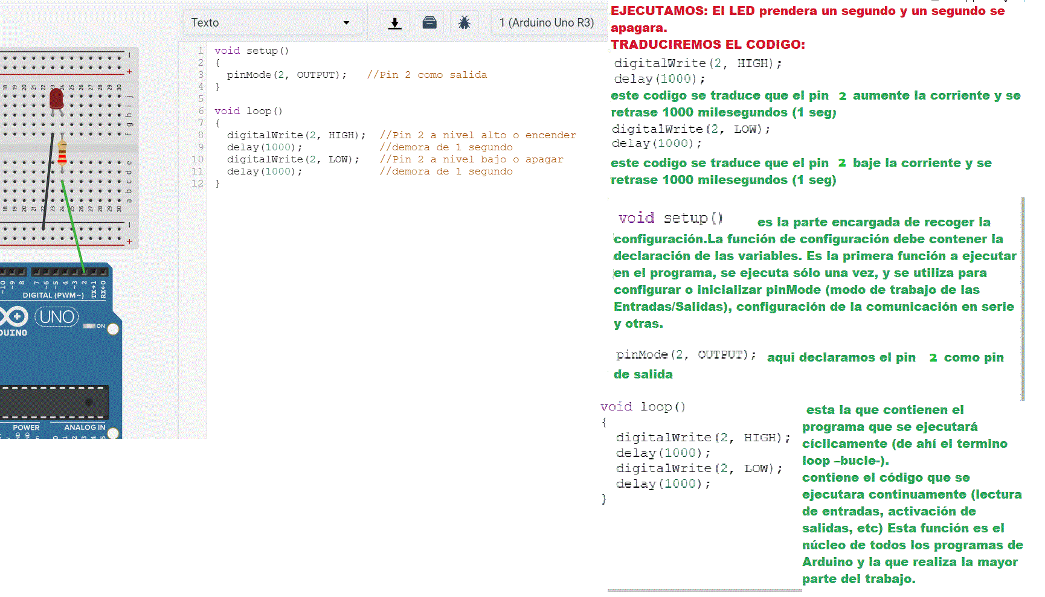
Task: Launch the debugger bug icon
Action: click(464, 23)
